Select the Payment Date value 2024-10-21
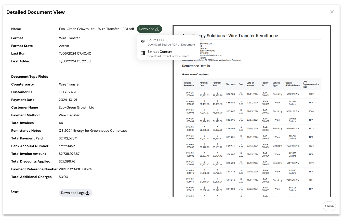This screenshot has height=218, width=343. tap(68, 100)
